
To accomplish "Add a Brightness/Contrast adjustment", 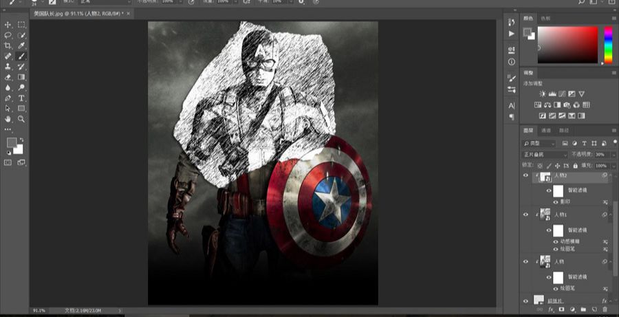I will pyautogui.click(x=543, y=94).
